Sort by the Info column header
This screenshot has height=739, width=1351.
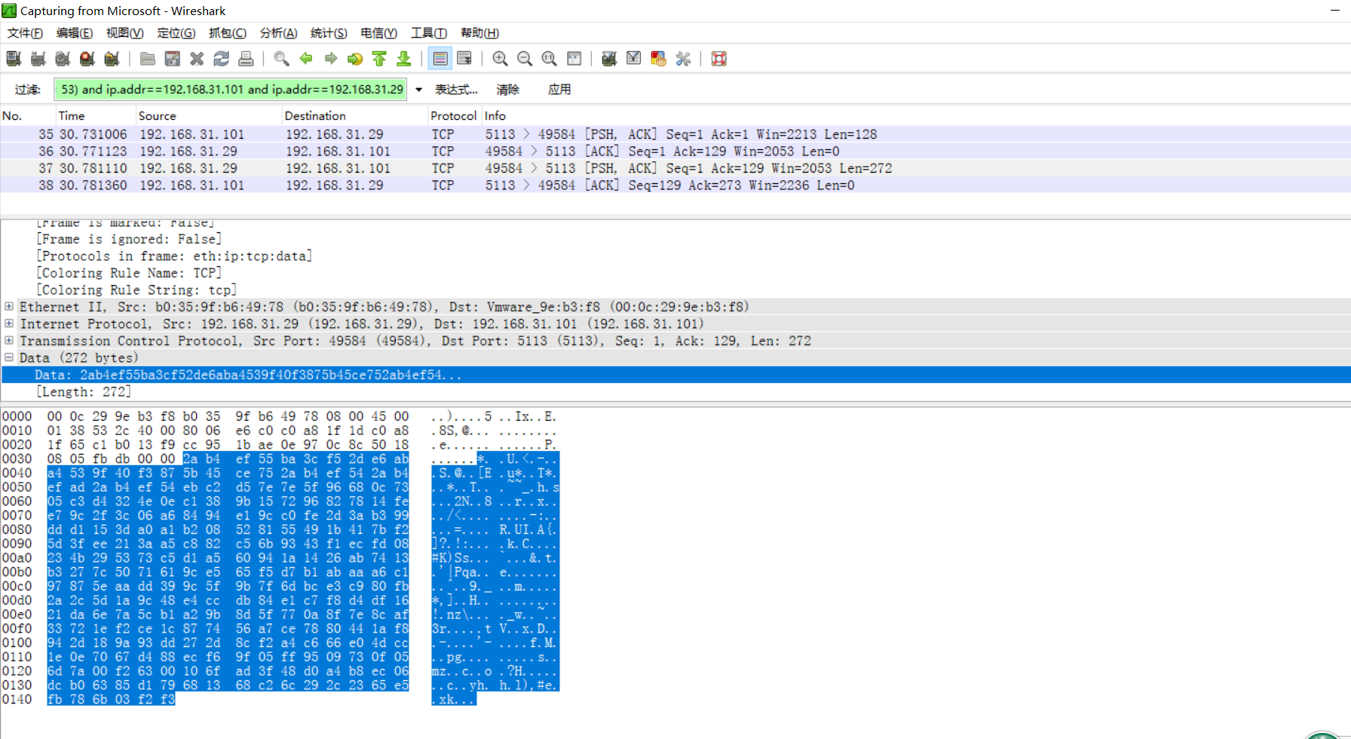point(916,116)
